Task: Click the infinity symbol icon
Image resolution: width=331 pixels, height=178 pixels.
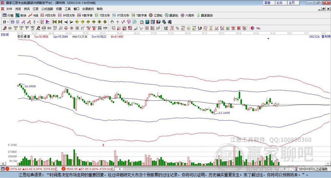Action: point(258,28)
